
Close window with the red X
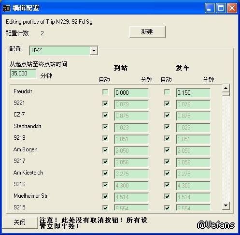232,8
